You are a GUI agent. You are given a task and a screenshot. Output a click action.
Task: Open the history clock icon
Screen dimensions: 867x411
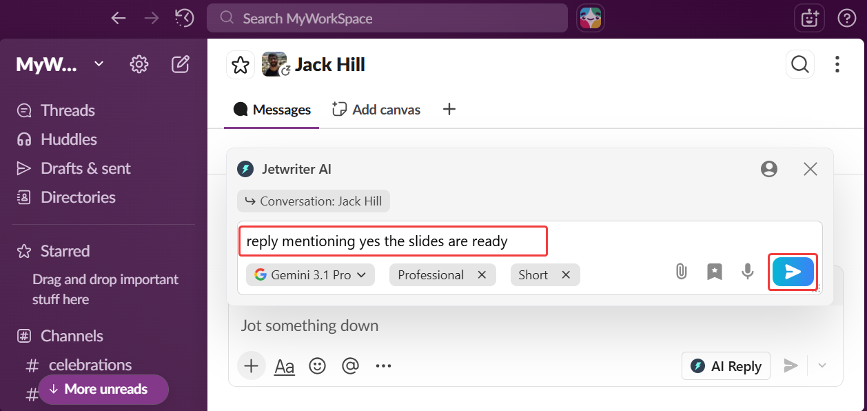click(x=184, y=18)
